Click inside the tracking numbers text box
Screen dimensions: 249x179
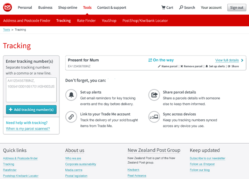(x=31, y=89)
